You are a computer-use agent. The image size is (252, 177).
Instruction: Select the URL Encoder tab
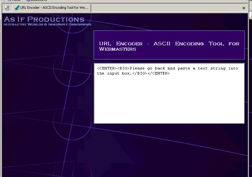pyautogui.click(x=54, y=8)
